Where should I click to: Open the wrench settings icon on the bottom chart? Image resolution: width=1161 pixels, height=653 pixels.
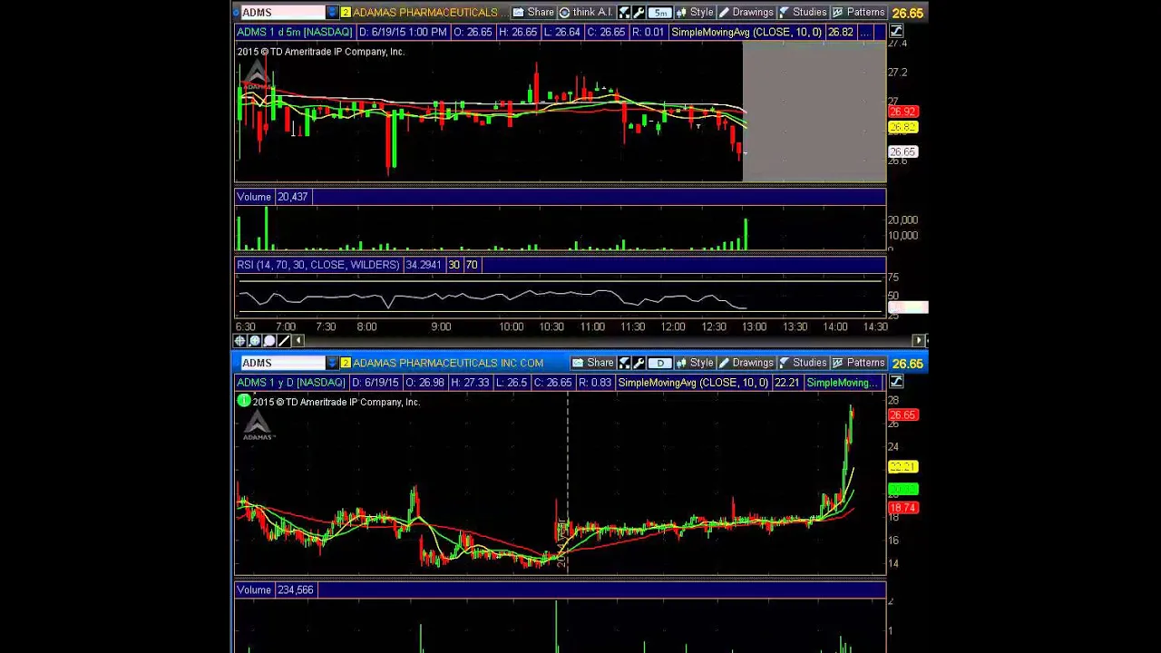[x=639, y=363]
